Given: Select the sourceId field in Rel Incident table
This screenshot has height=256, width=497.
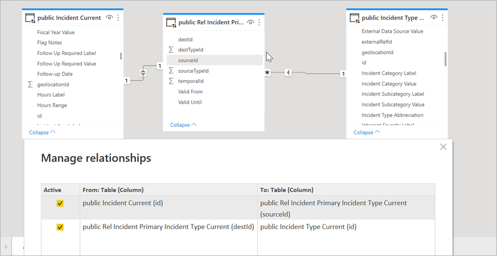Looking at the screenshot, I should click(188, 60).
